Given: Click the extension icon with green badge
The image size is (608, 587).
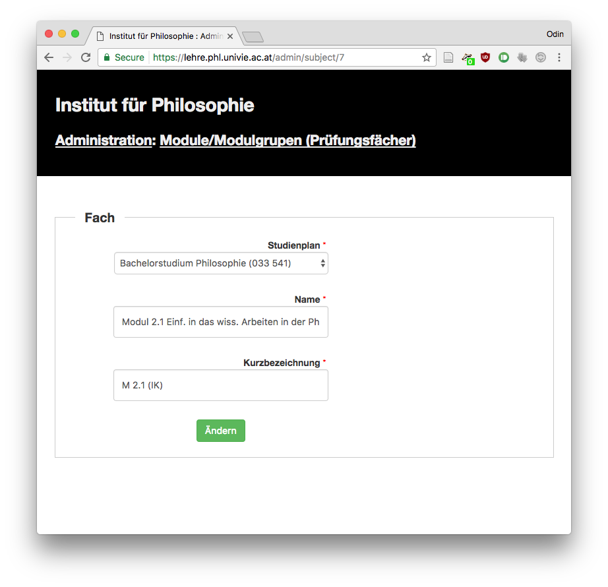Looking at the screenshot, I should tap(468, 58).
